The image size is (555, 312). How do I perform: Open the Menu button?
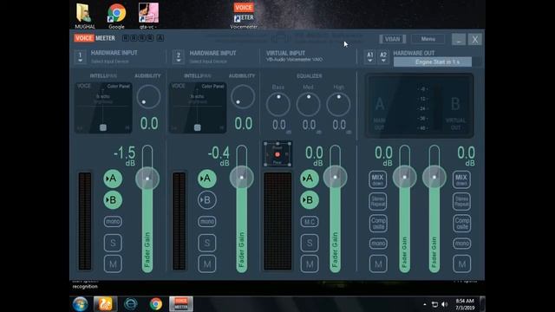pyautogui.click(x=428, y=39)
